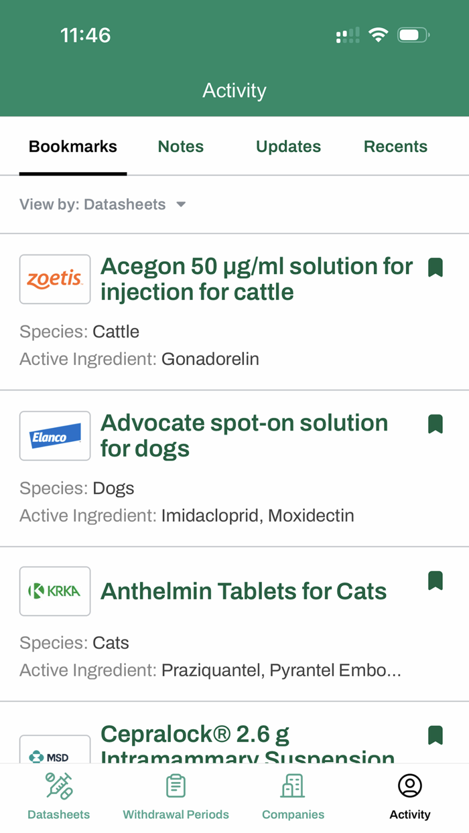Image resolution: width=469 pixels, height=833 pixels.
Task: Remove bookmark from Acegon datasheet
Action: [435, 267]
